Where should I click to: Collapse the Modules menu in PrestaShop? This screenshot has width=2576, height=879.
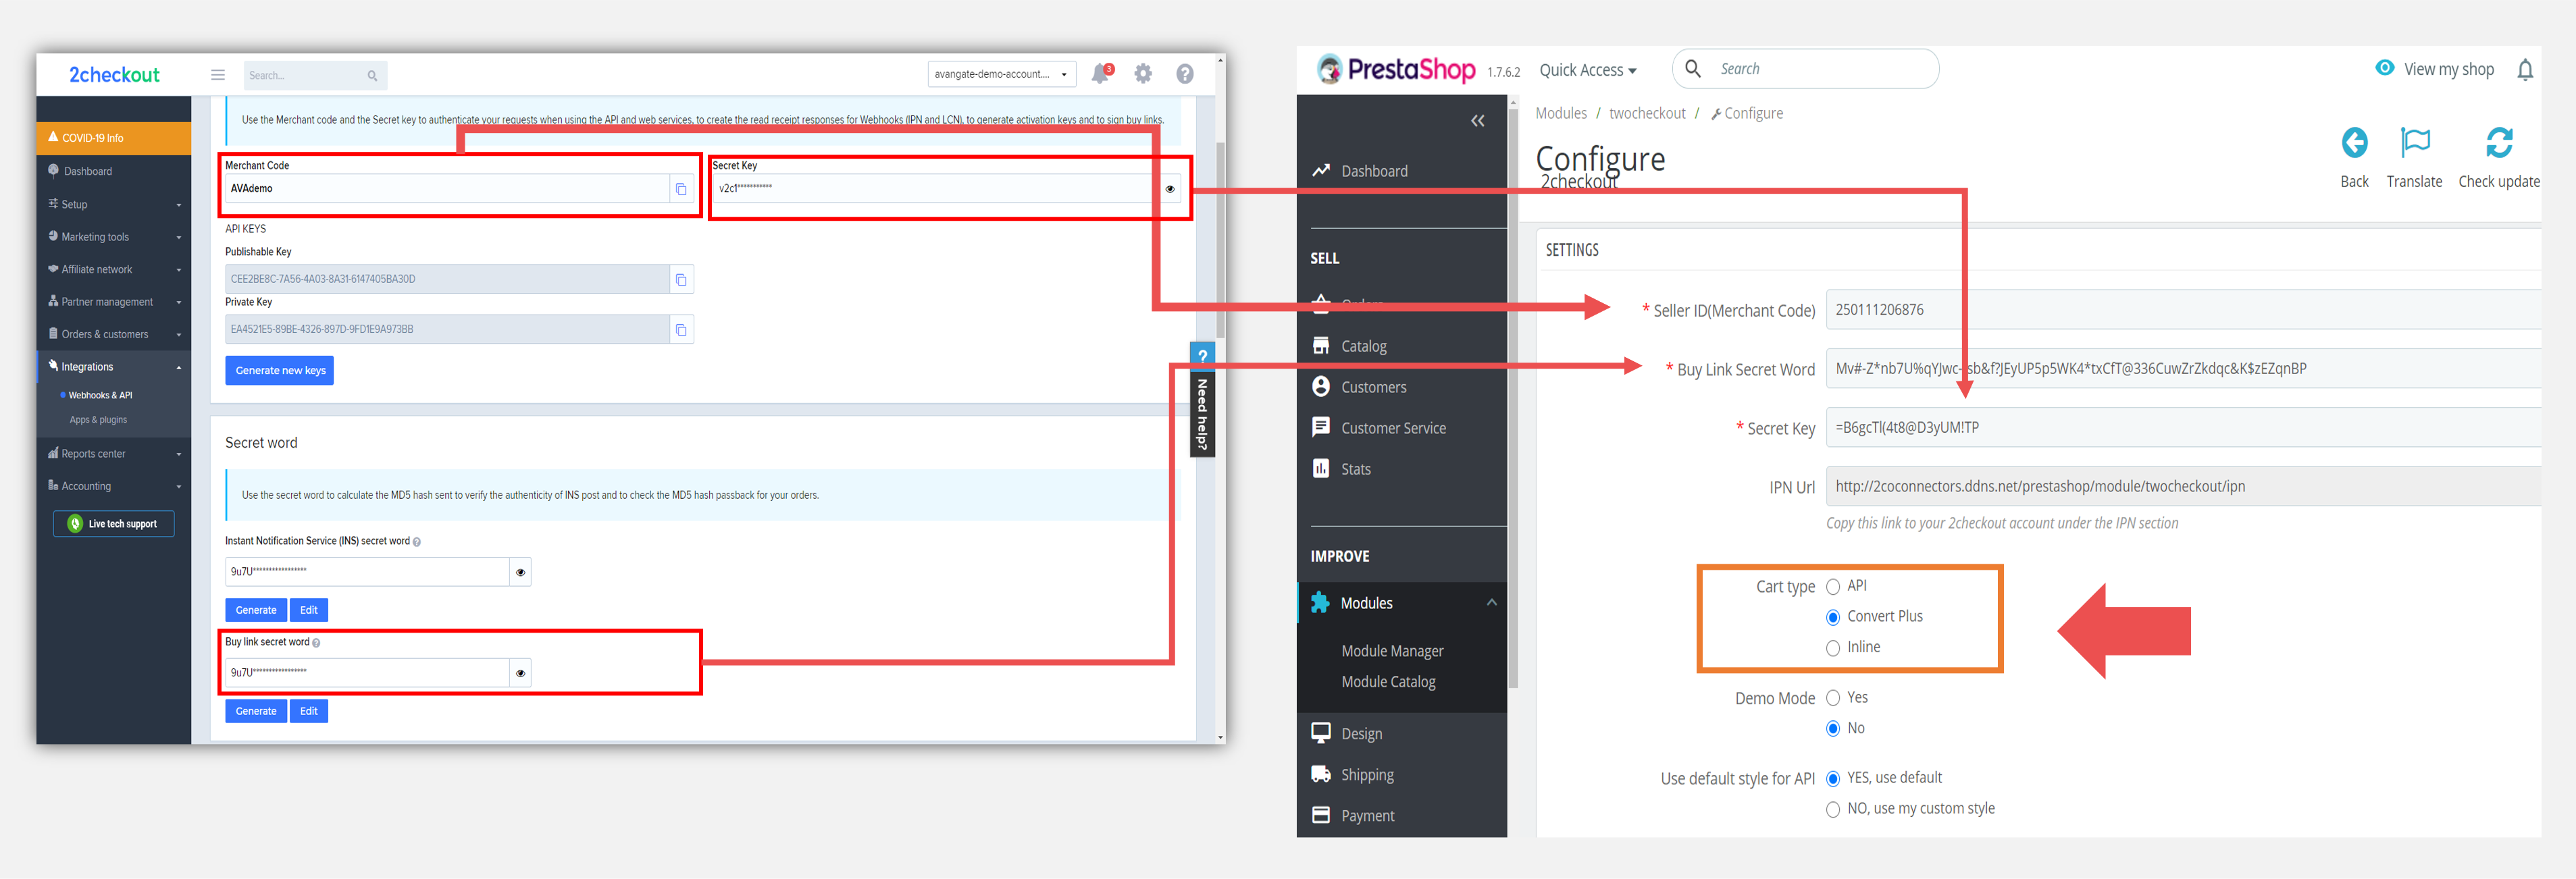1491,602
